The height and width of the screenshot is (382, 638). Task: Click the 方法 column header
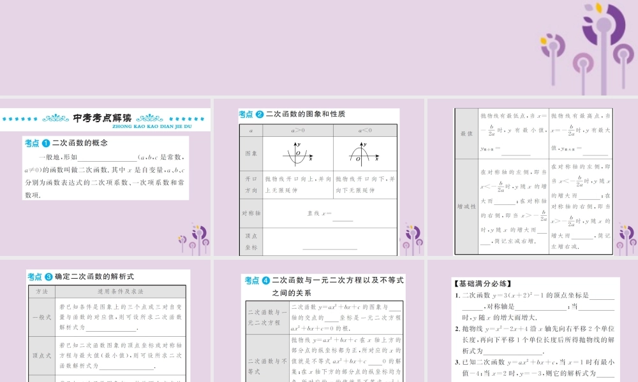(41, 292)
